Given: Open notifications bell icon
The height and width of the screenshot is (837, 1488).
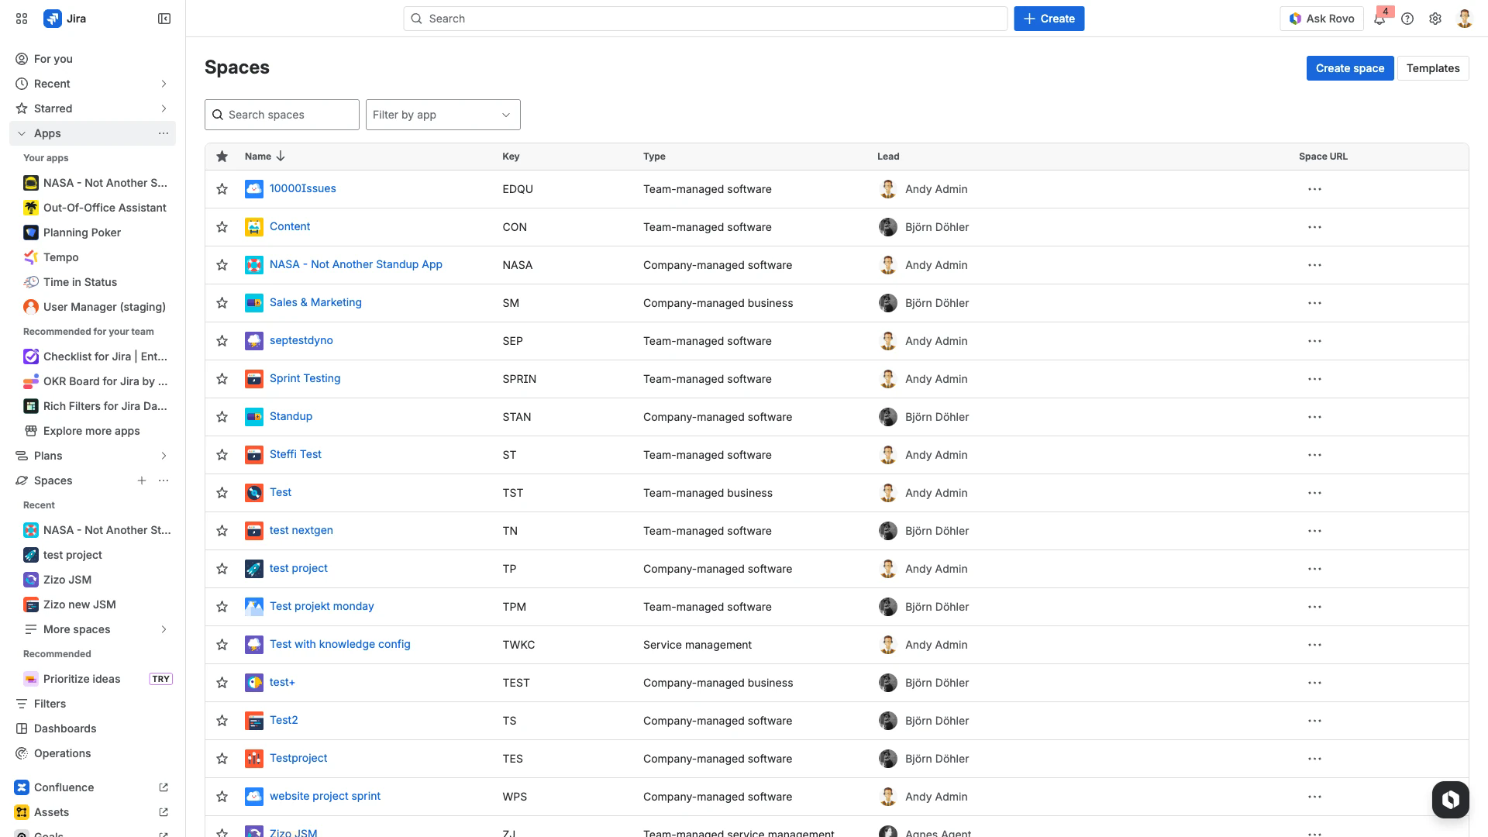Looking at the screenshot, I should [1379, 19].
